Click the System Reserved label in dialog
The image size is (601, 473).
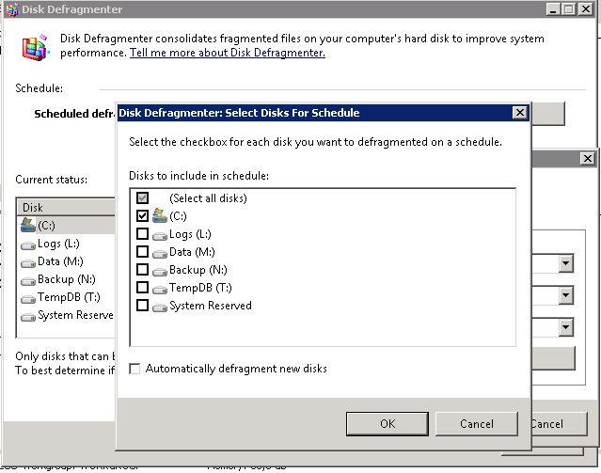pos(211,306)
